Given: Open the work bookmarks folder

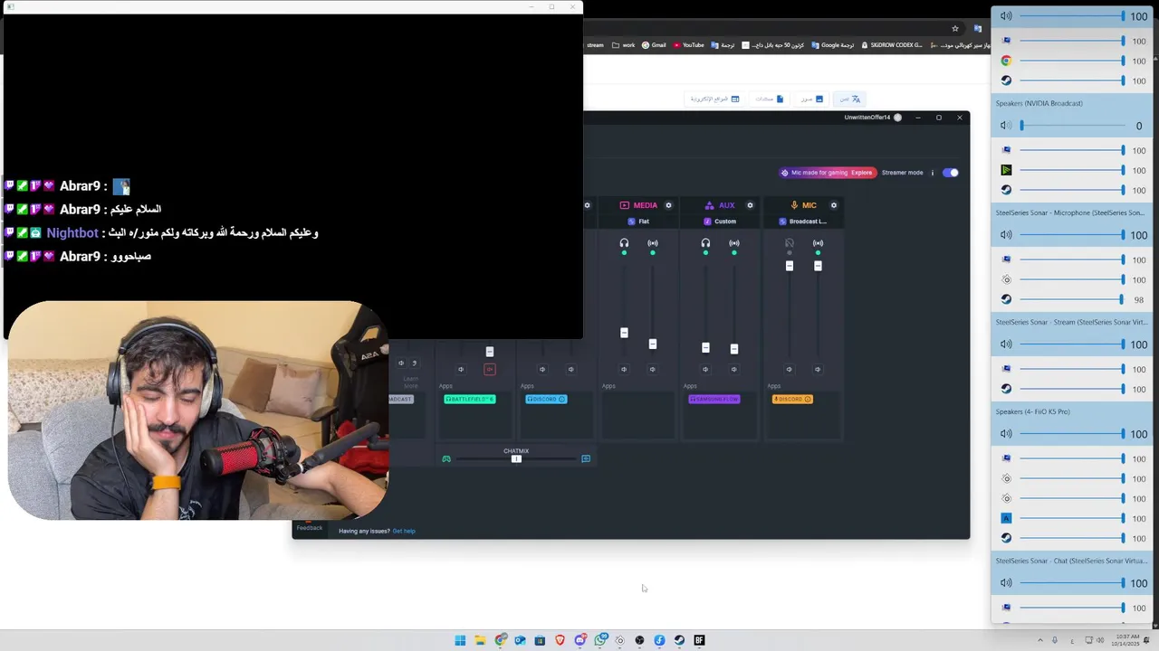Looking at the screenshot, I should [x=624, y=45].
